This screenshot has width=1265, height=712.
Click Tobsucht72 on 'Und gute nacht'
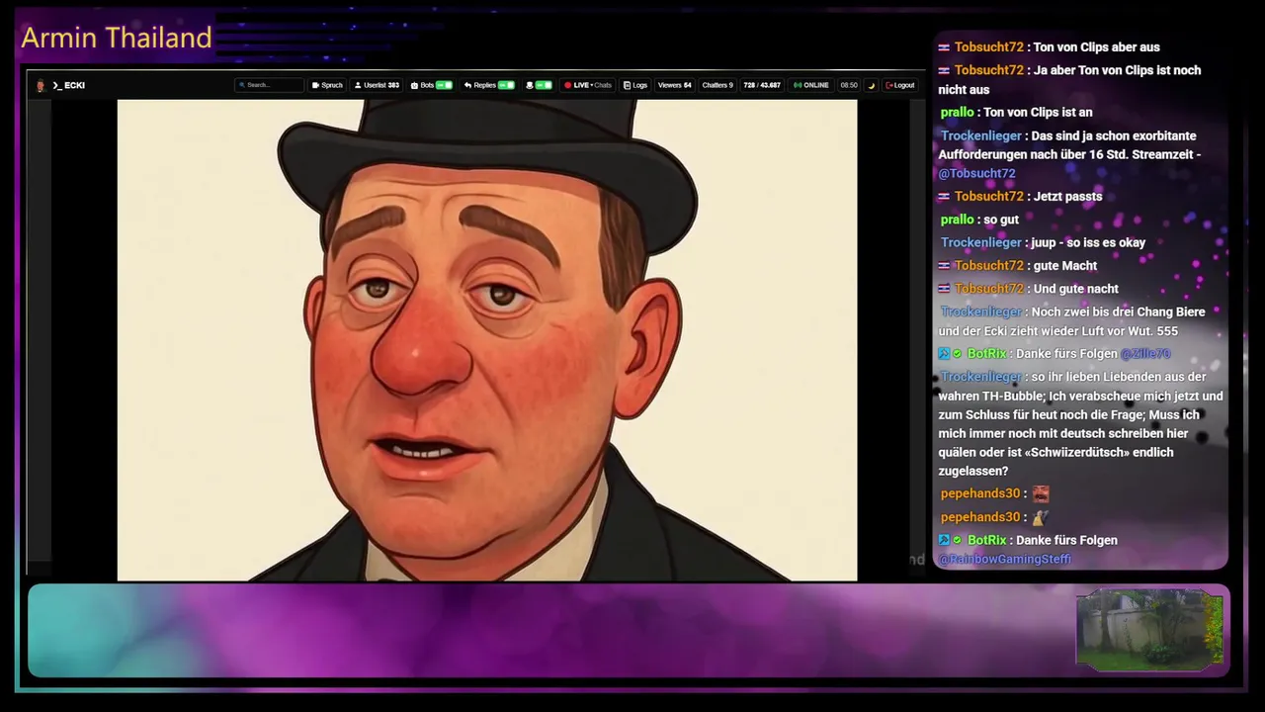coord(989,289)
